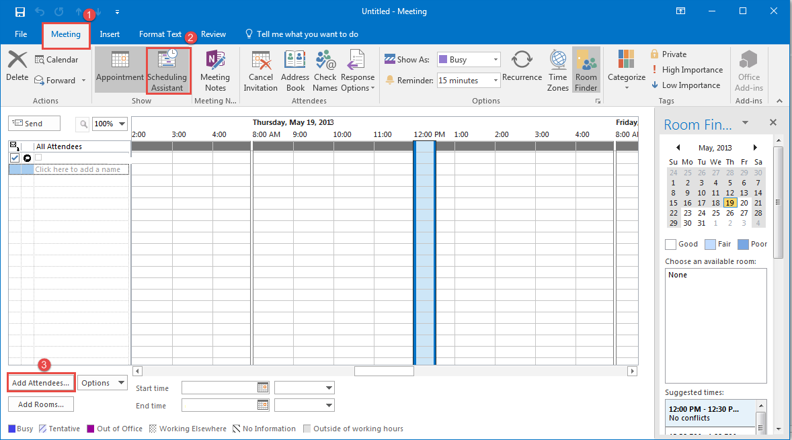Toggle the attendee send checkbox
This screenshot has width=792, height=440.
[x=15, y=158]
